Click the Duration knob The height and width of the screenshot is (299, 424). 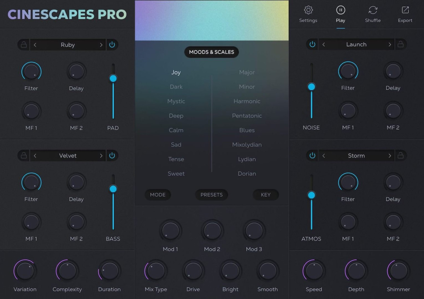click(110, 271)
